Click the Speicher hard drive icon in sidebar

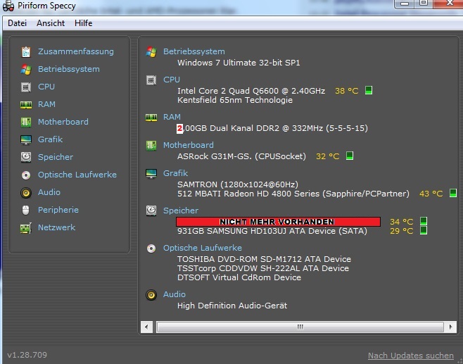coord(26,157)
